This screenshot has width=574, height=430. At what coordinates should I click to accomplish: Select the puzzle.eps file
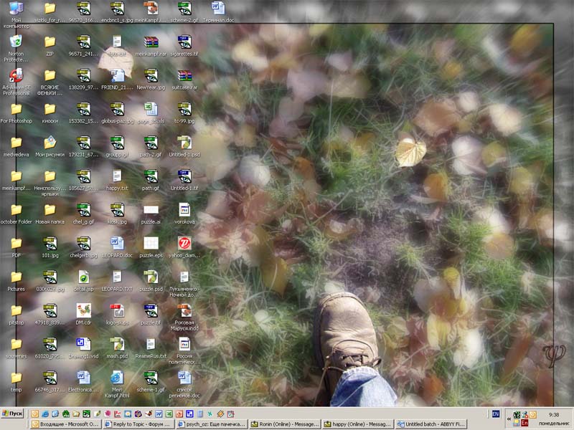151,248
